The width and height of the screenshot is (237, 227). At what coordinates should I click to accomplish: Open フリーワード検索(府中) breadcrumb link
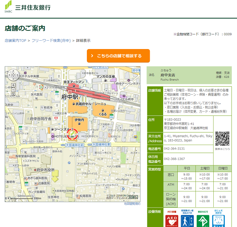51,41
